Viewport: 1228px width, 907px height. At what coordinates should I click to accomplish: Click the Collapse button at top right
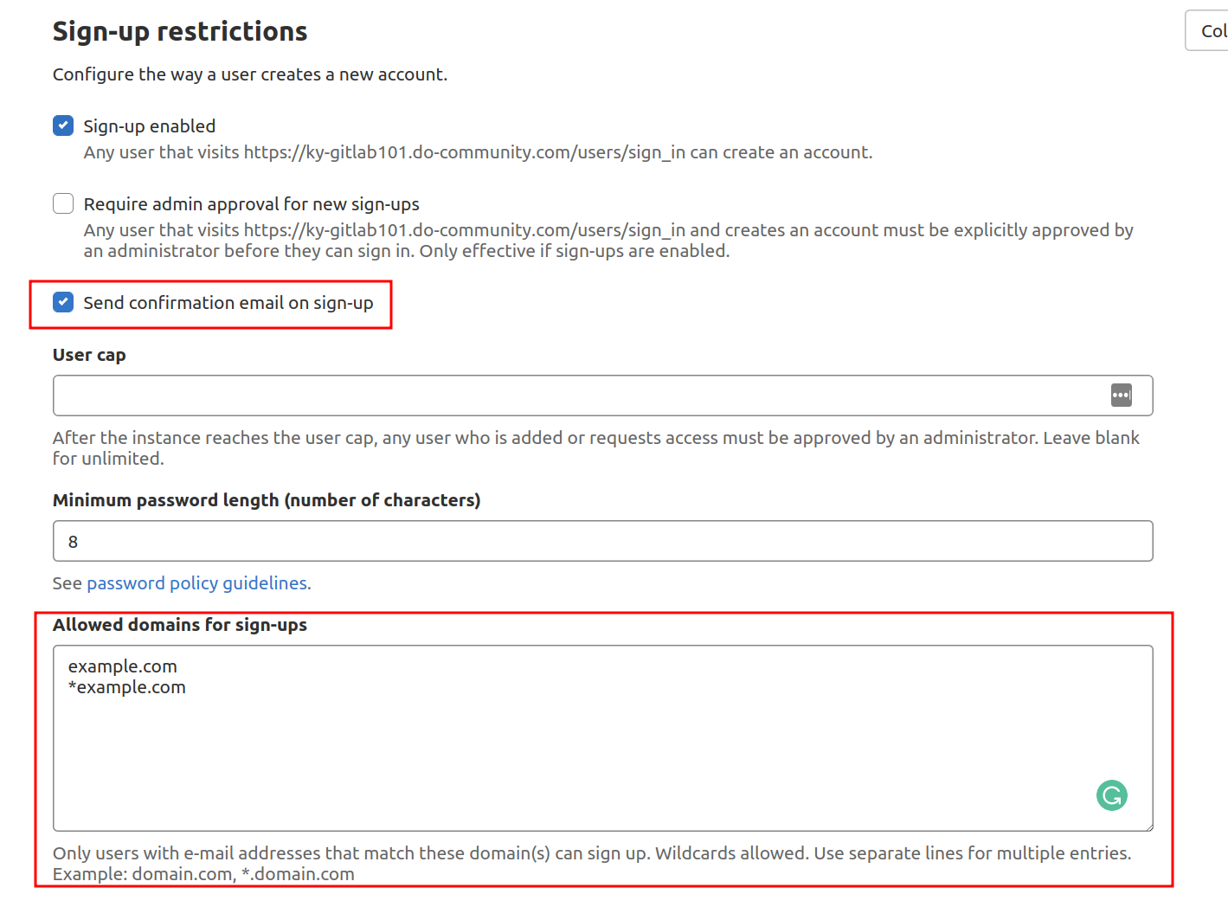pyautogui.click(x=1212, y=29)
